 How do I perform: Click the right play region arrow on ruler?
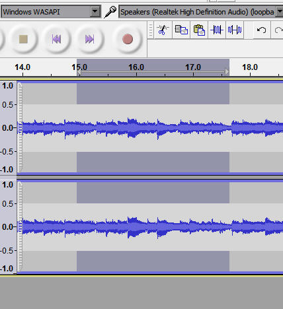pyautogui.click(x=227, y=72)
